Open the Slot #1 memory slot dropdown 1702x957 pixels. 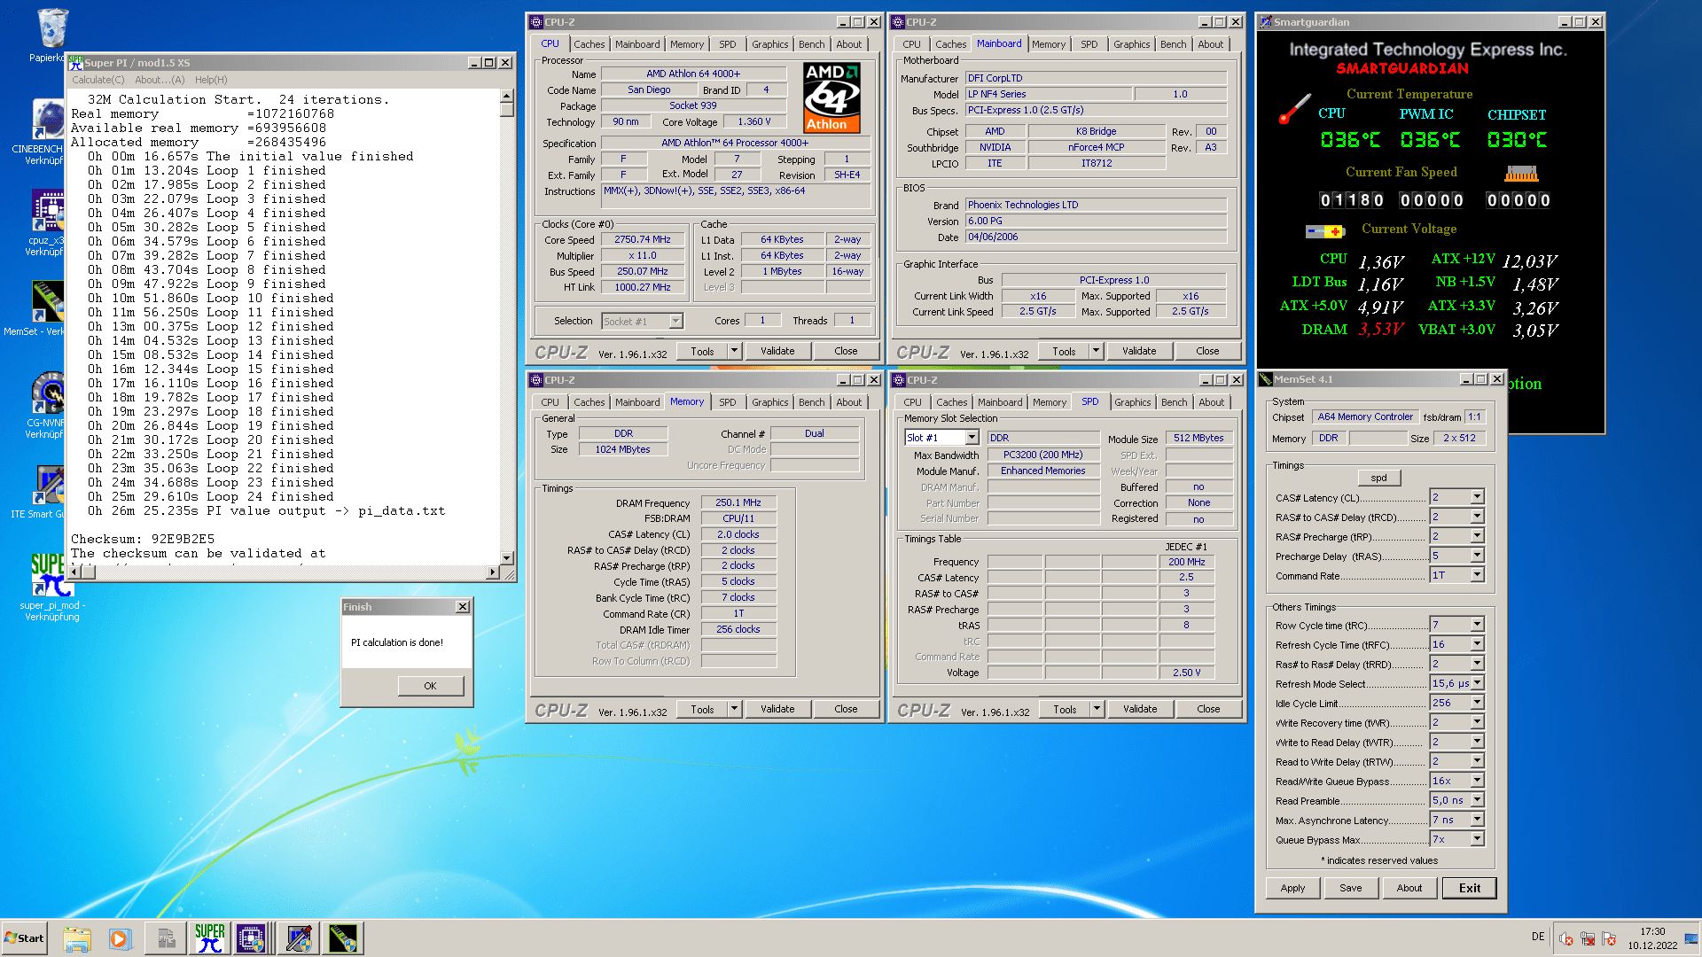tap(972, 438)
